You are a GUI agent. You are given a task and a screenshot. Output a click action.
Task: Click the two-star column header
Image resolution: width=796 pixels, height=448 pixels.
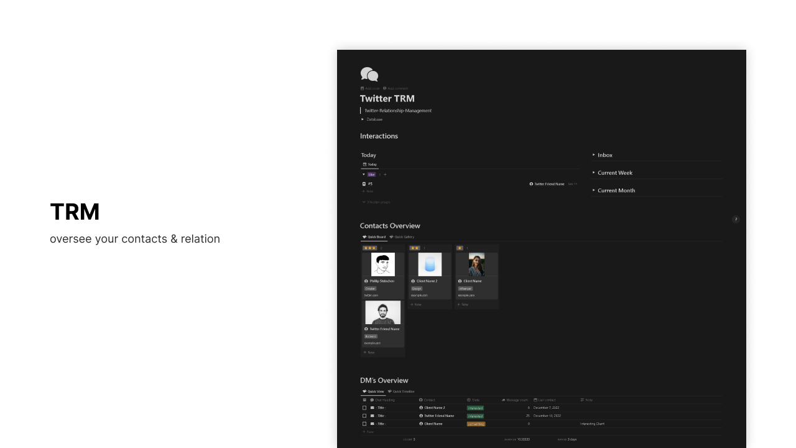pyautogui.click(x=415, y=248)
